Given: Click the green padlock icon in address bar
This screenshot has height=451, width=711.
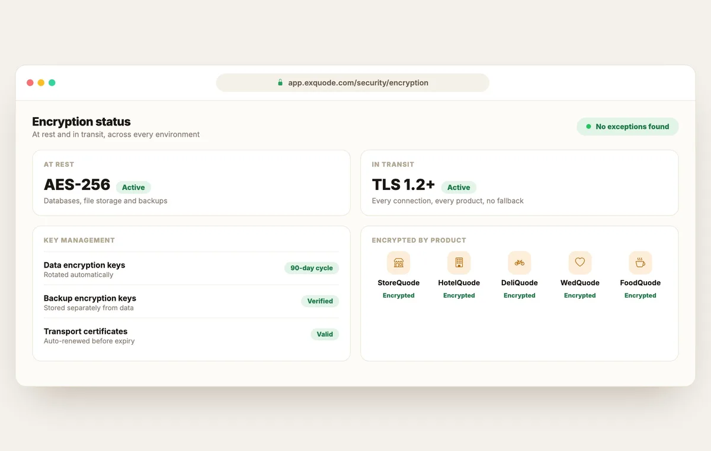Looking at the screenshot, I should pyautogui.click(x=280, y=83).
